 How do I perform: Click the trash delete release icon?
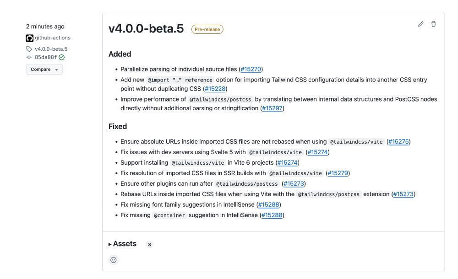click(433, 24)
